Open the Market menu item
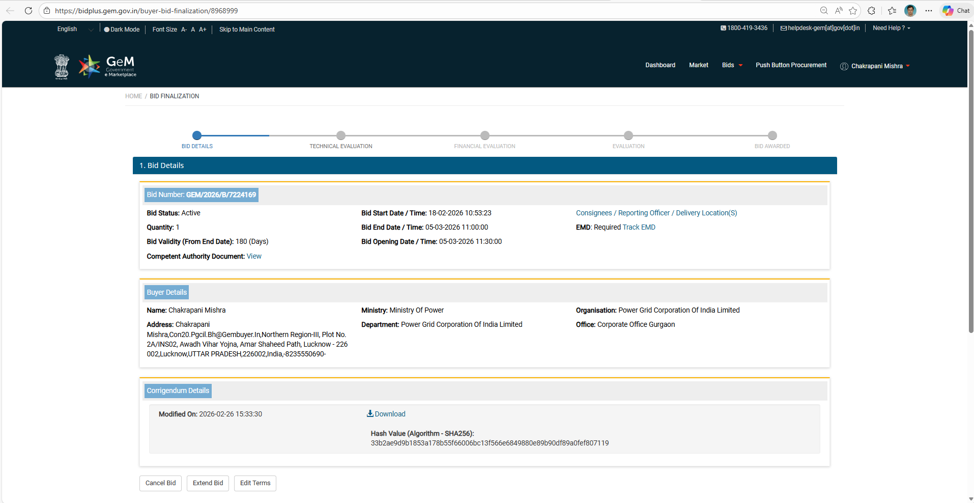Screen dimensions: 974x503 click(x=698, y=65)
